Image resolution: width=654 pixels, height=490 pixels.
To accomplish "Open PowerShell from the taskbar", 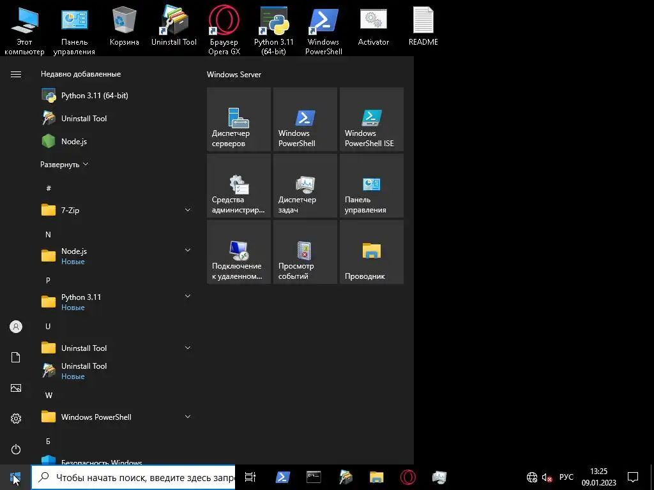I will [282, 477].
